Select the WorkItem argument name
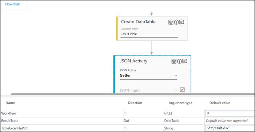The width and height of the screenshot is (255, 132). click(9, 114)
